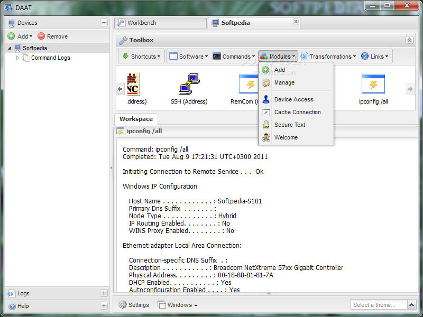The height and width of the screenshot is (317, 423).
Task: Click the green Add device icon
Action: pyautogui.click(x=11, y=36)
